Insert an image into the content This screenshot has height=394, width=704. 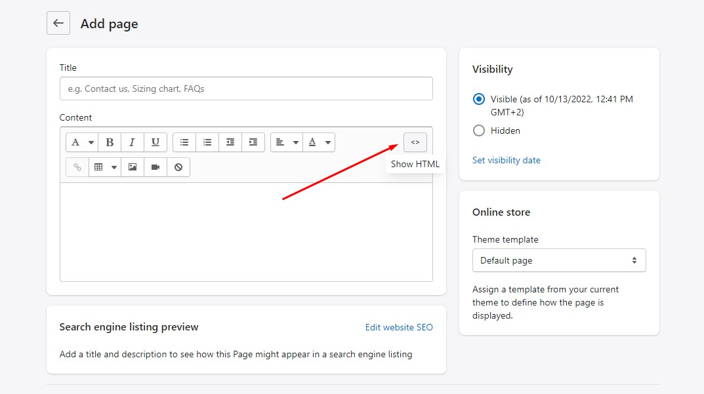(132, 167)
